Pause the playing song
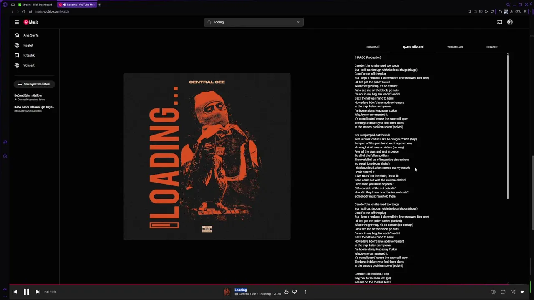 pos(26,292)
